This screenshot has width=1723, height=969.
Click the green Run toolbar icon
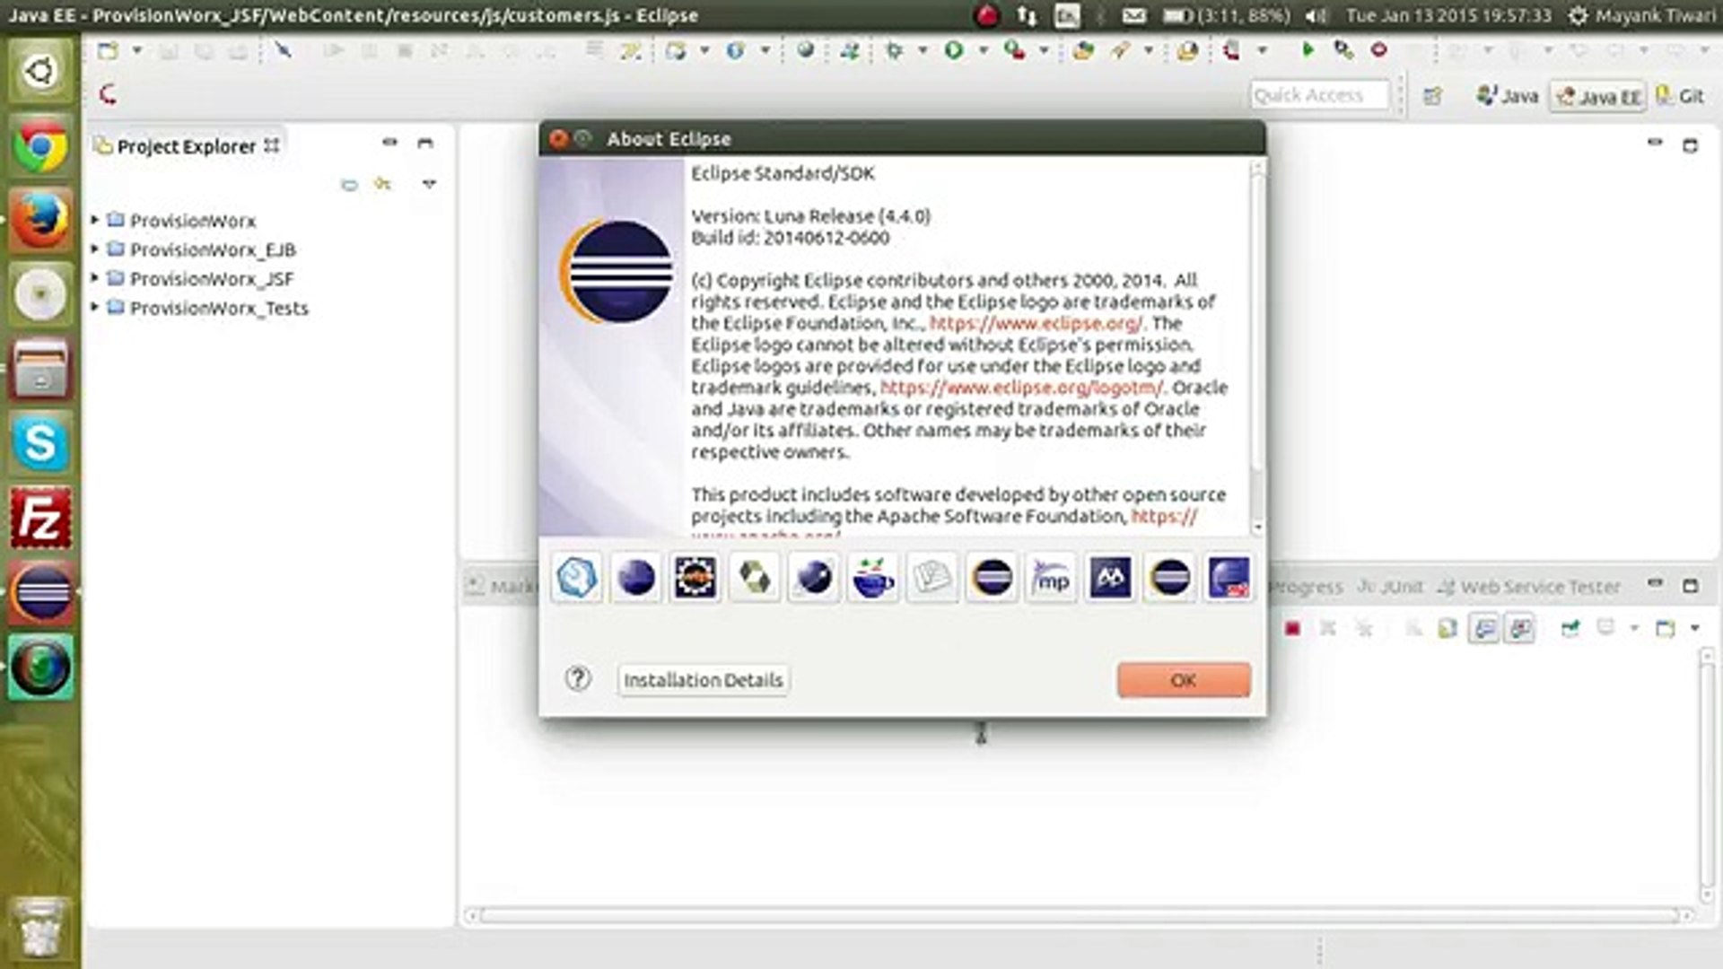(954, 50)
